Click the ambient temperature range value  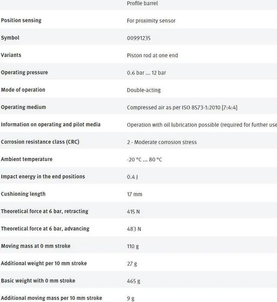point(145,159)
